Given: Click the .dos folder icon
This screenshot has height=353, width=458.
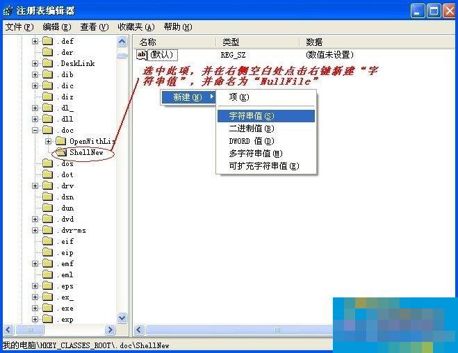Looking at the screenshot, I should (48, 163).
